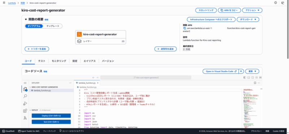Select the テンプレート view toggle
Image resolution: width=289 pixels, height=134 pixels.
click(x=53, y=26)
